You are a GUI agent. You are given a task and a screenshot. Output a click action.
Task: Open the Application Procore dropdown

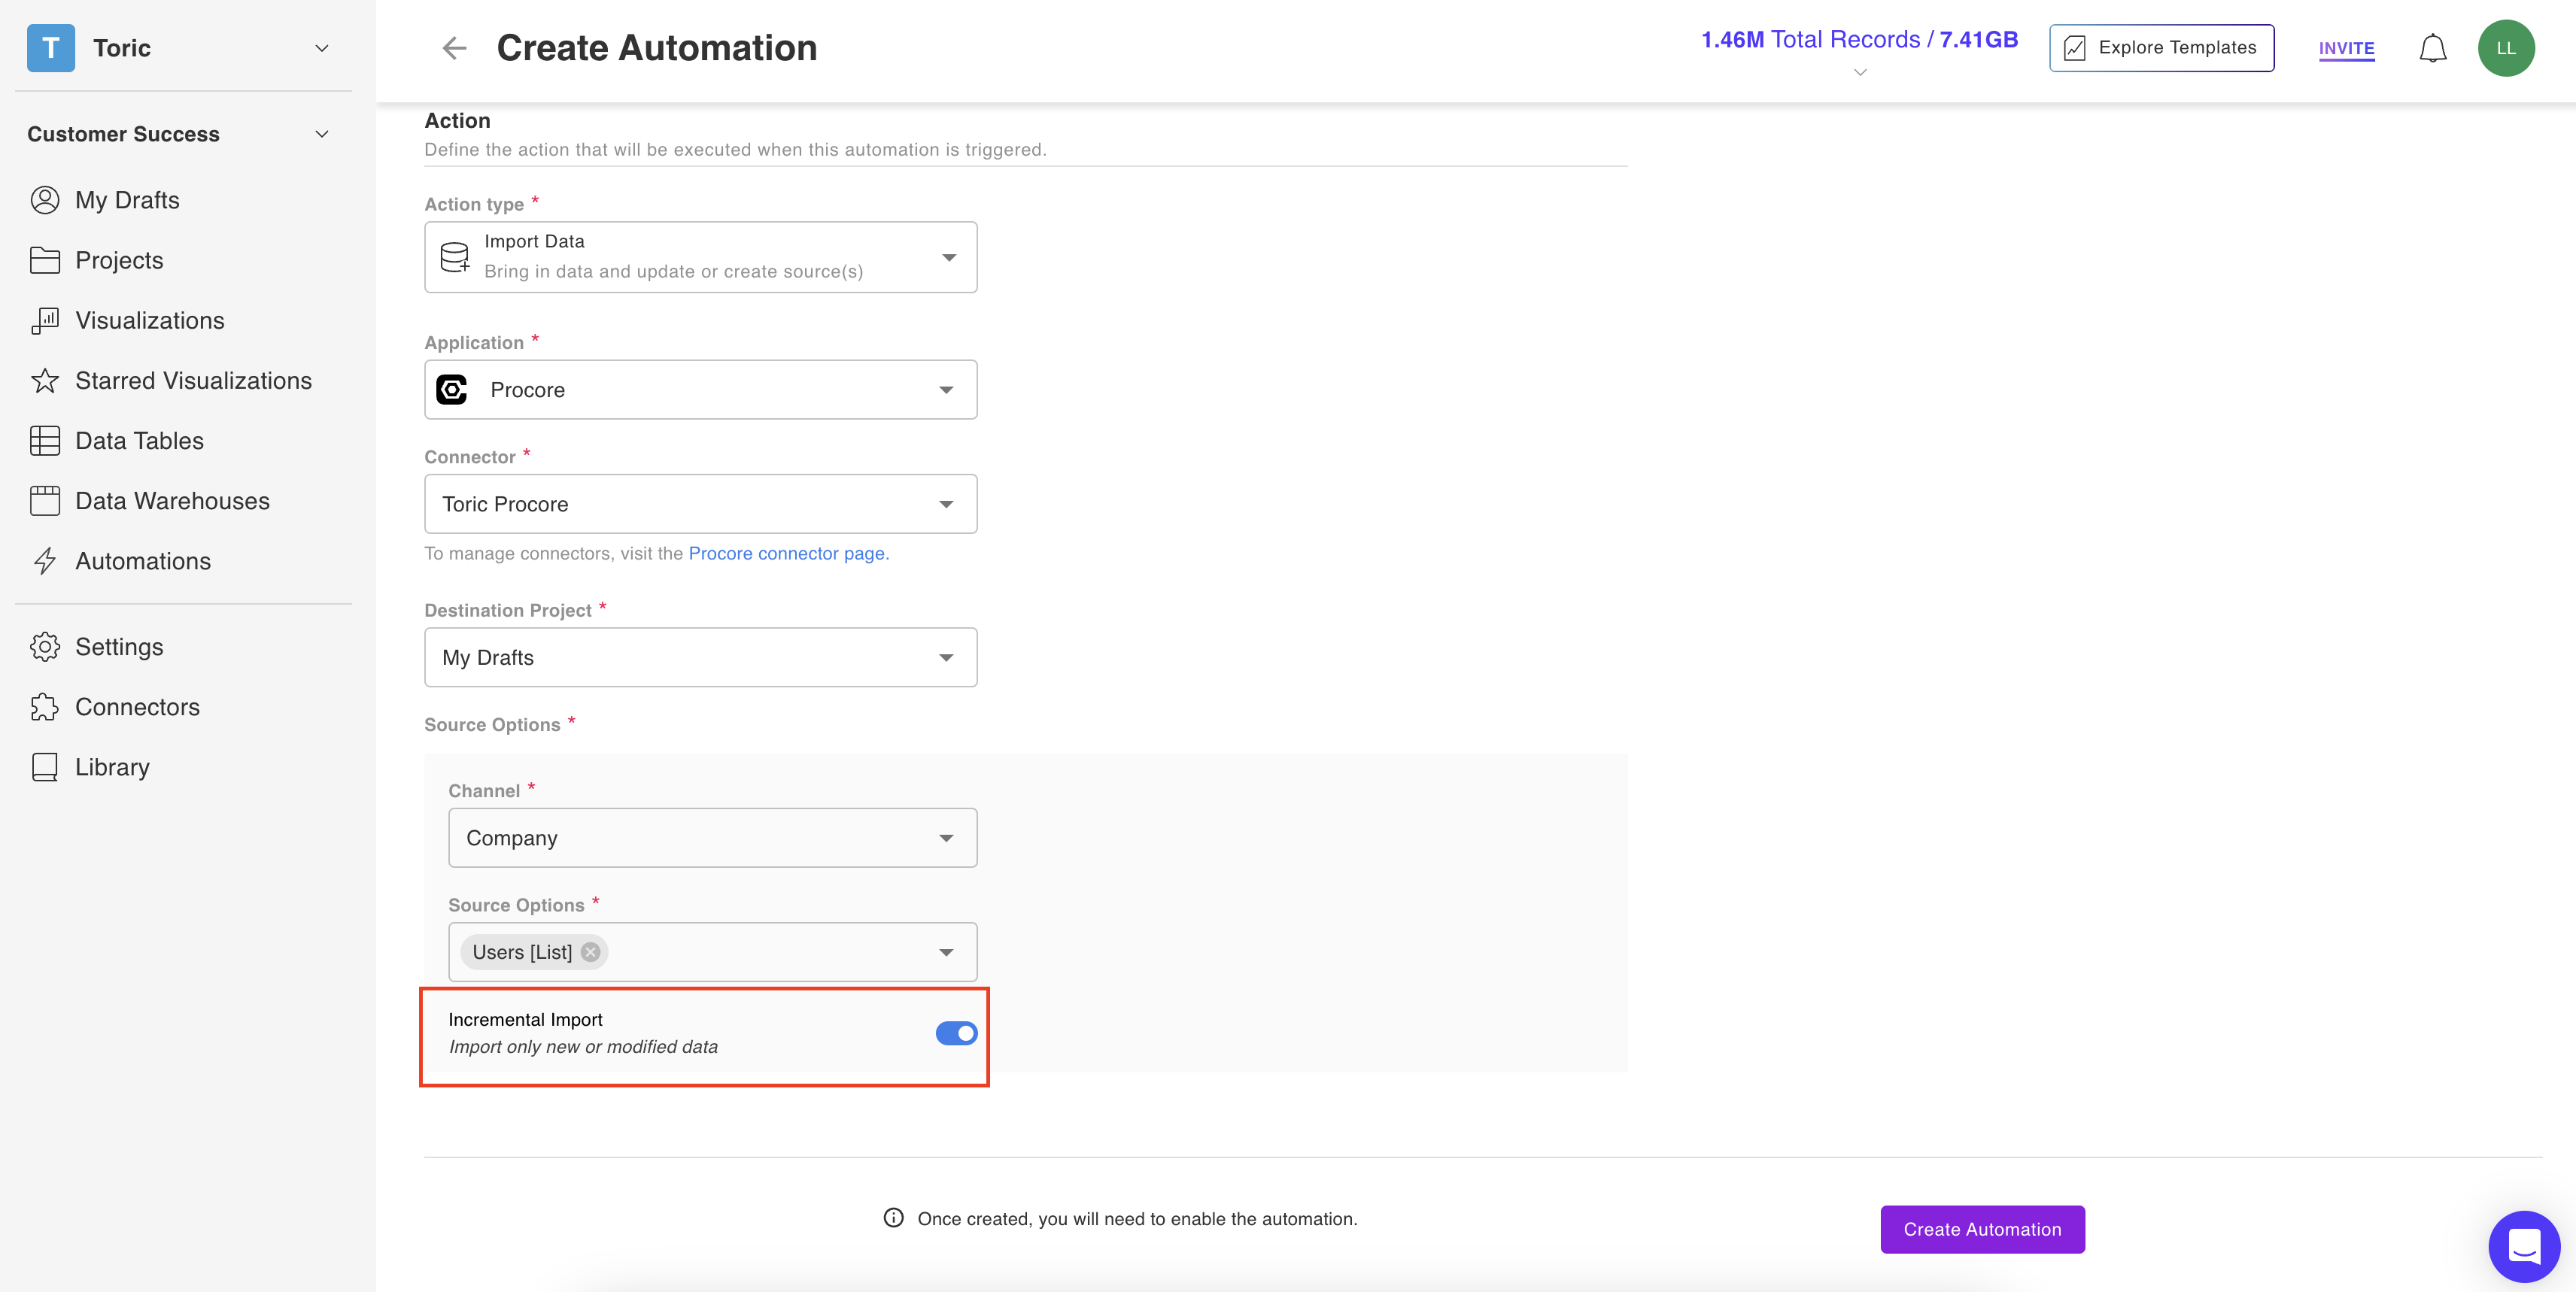(701, 390)
